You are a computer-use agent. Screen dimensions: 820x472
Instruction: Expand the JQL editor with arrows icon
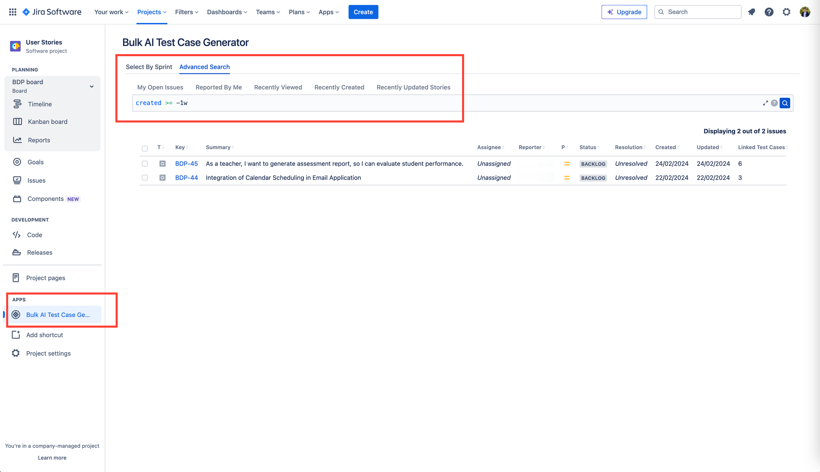pos(765,103)
